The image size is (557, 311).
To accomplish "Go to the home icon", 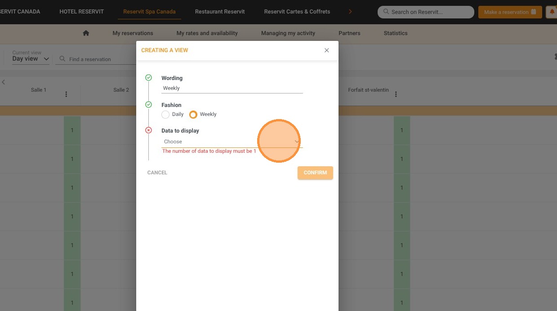I will point(86,33).
